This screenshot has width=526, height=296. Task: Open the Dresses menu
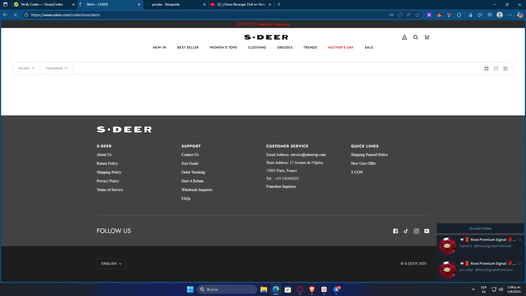click(285, 47)
